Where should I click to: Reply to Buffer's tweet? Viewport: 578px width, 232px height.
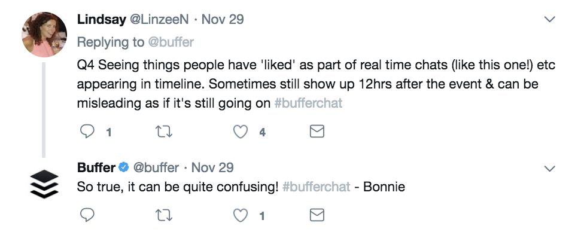pos(87,215)
